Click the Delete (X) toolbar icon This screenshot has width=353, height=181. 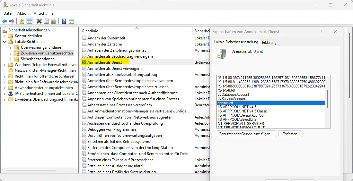(x=39, y=21)
